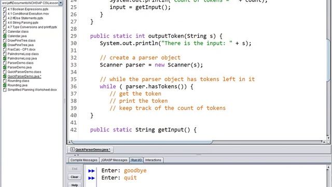Click DrawPineTree.java green file icon
332x187 pixels.
point(5,45)
